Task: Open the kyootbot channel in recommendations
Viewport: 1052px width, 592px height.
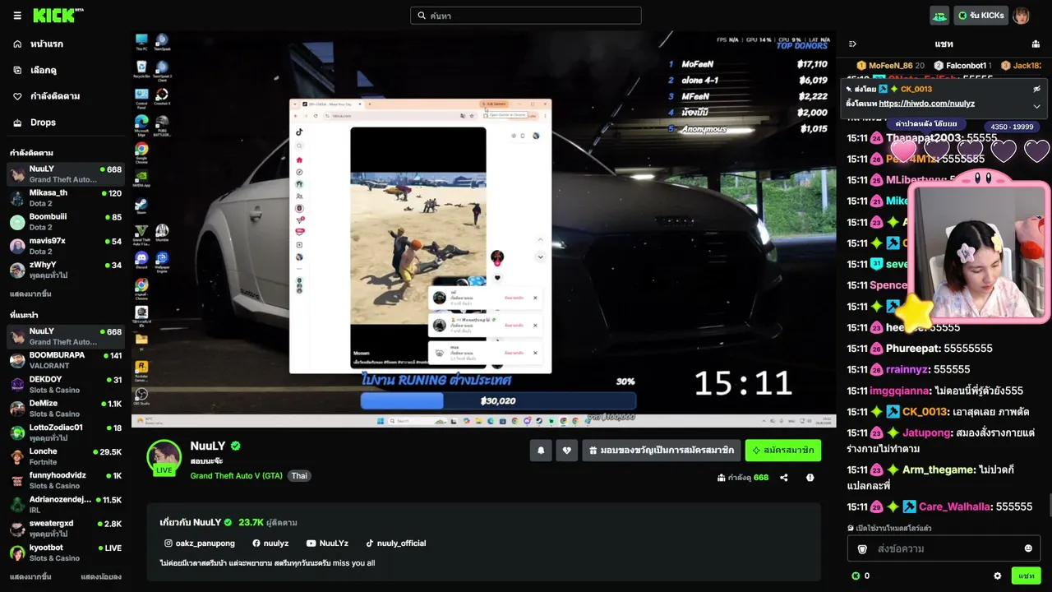Action: click(x=66, y=553)
